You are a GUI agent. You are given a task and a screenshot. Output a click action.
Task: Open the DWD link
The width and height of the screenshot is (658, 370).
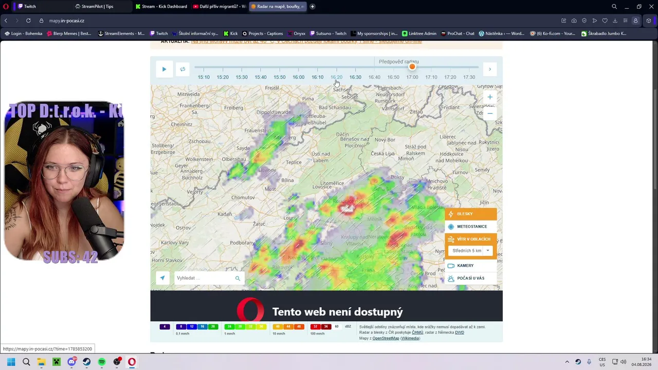pyautogui.click(x=460, y=332)
